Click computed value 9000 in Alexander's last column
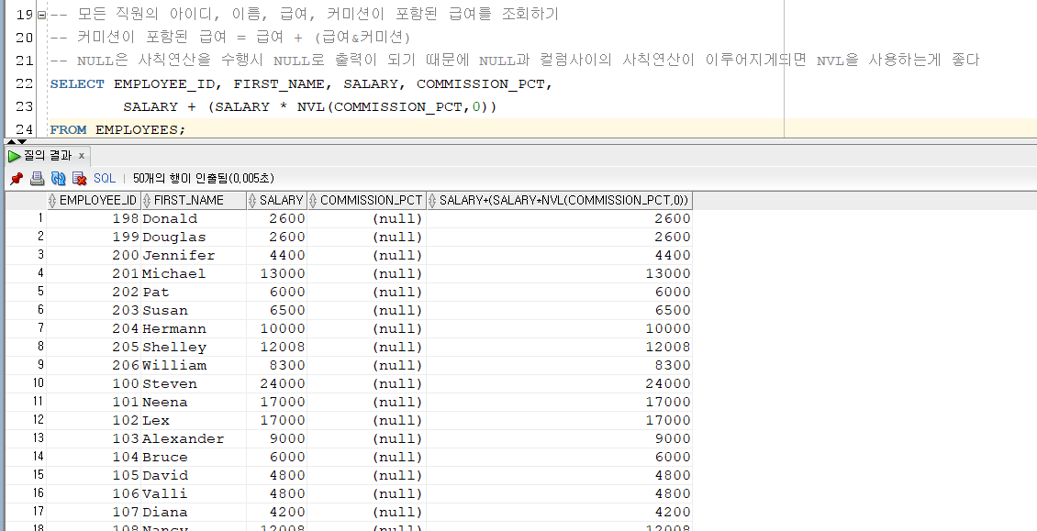The width and height of the screenshot is (1037, 531). (559, 438)
